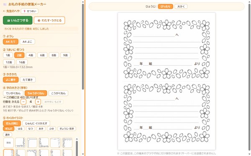
Task: Increase line count with plus button
Action: (x=38, y=102)
